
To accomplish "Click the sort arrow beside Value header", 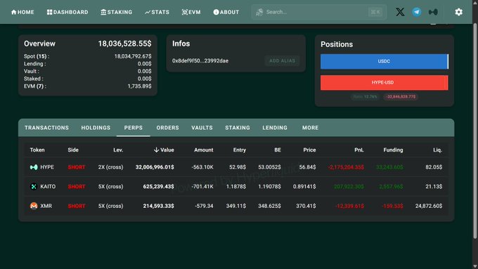I will 156,150.
